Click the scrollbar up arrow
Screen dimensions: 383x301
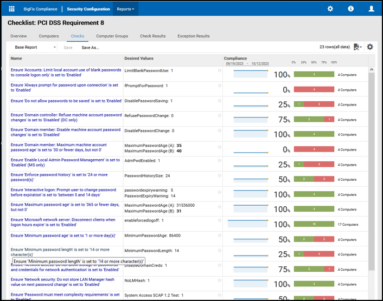pyautogui.click(x=372, y=70)
